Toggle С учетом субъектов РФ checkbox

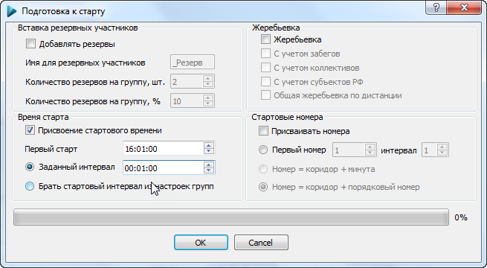(x=265, y=81)
